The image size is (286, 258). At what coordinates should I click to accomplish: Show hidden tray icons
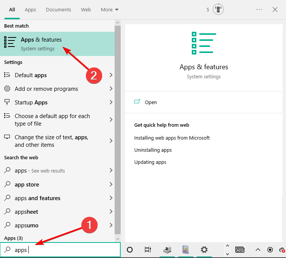tap(258, 250)
